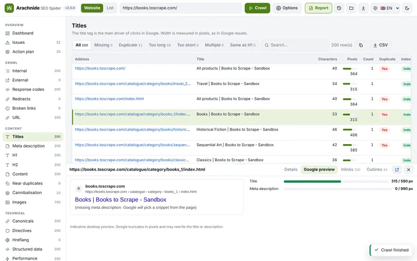Toggle dark mode moon icon
Image resolution: width=417 pixels, height=261 pixels.
coord(407,8)
